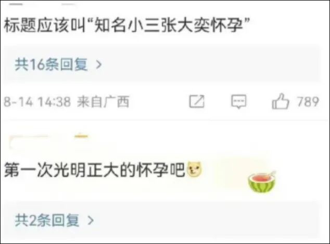Select the comment starting with 标题应该叫
The image size is (330, 244).
(x=127, y=26)
